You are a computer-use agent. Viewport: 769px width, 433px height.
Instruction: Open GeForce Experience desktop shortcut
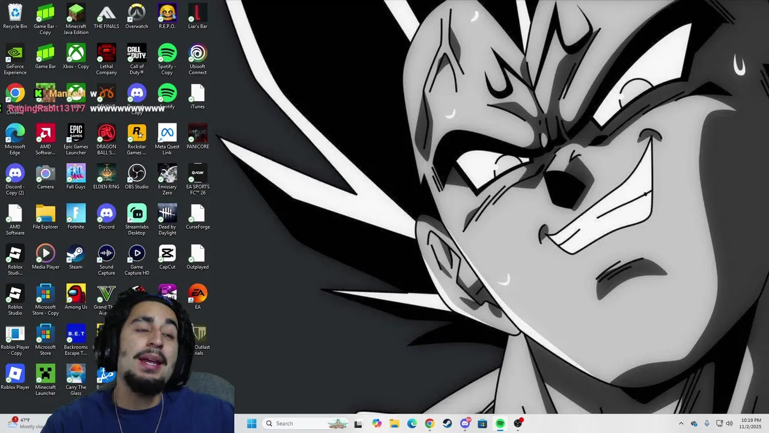click(15, 60)
